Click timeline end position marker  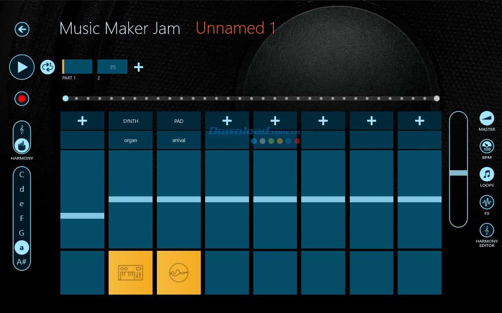coord(437,98)
